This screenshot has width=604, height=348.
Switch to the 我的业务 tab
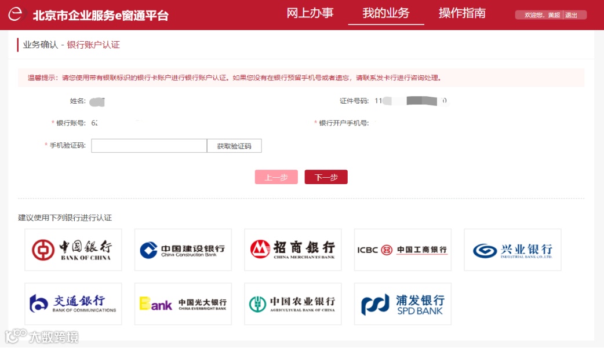385,13
